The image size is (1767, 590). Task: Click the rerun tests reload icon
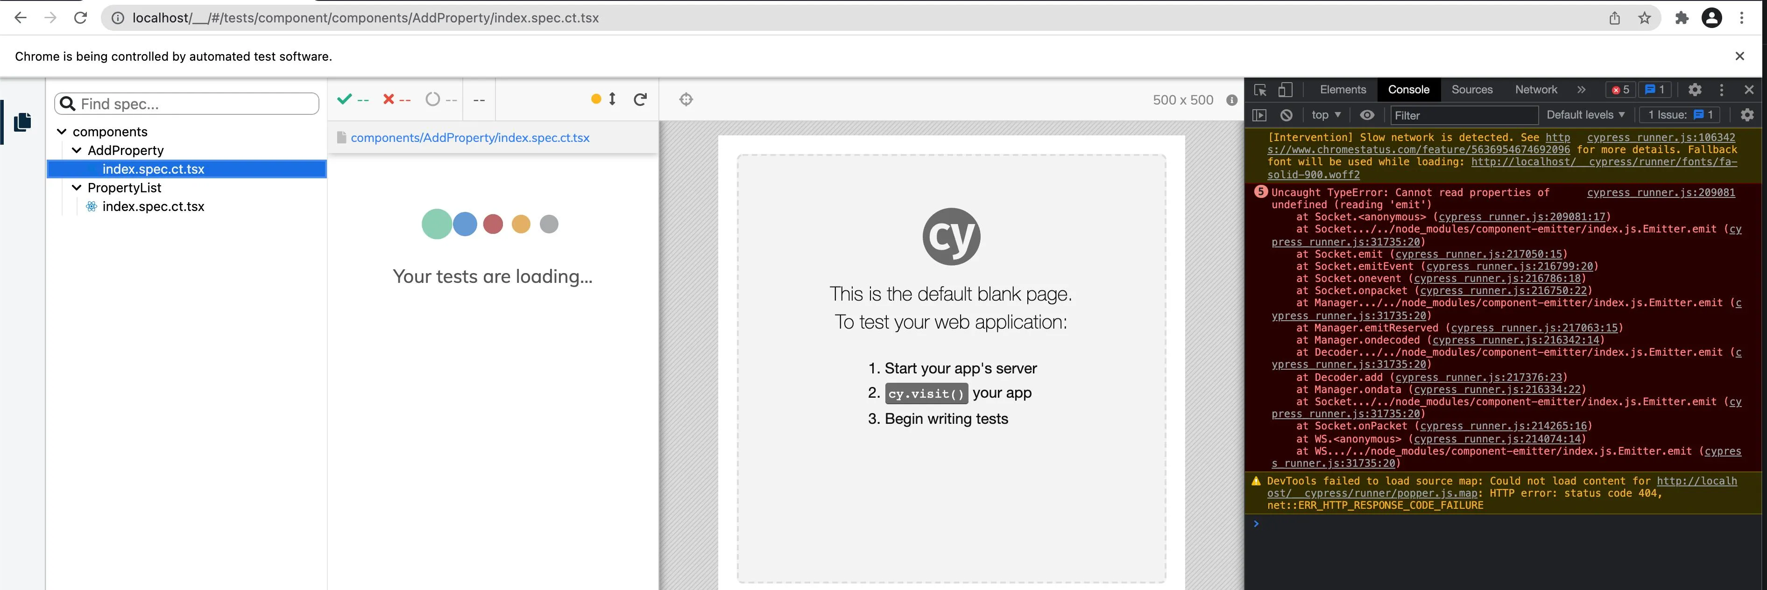point(640,99)
